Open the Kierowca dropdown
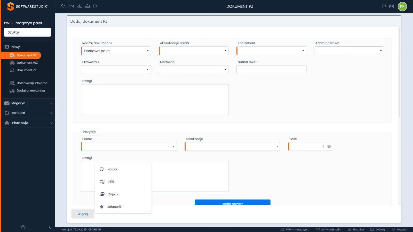The image size is (413, 232). tap(194, 70)
